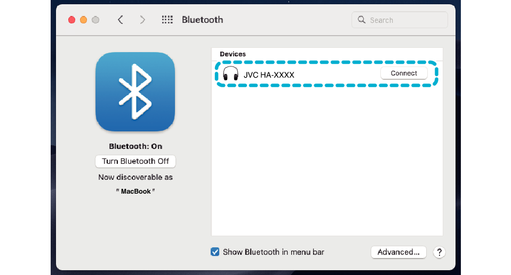Screen dimensions: 511x275
Task: Turn Bluetooth Off
Action: click(135, 161)
